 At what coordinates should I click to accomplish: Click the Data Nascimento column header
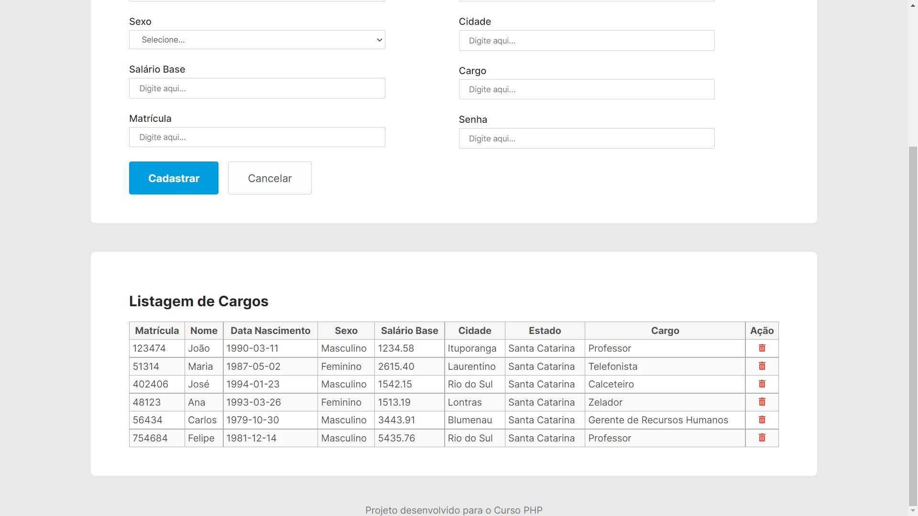coord(270,331)
